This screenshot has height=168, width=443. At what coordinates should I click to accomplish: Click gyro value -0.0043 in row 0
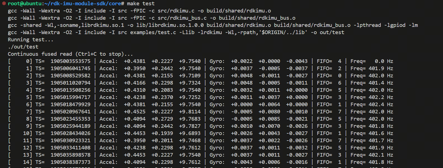pyautogui.click(x=297, y=62)
